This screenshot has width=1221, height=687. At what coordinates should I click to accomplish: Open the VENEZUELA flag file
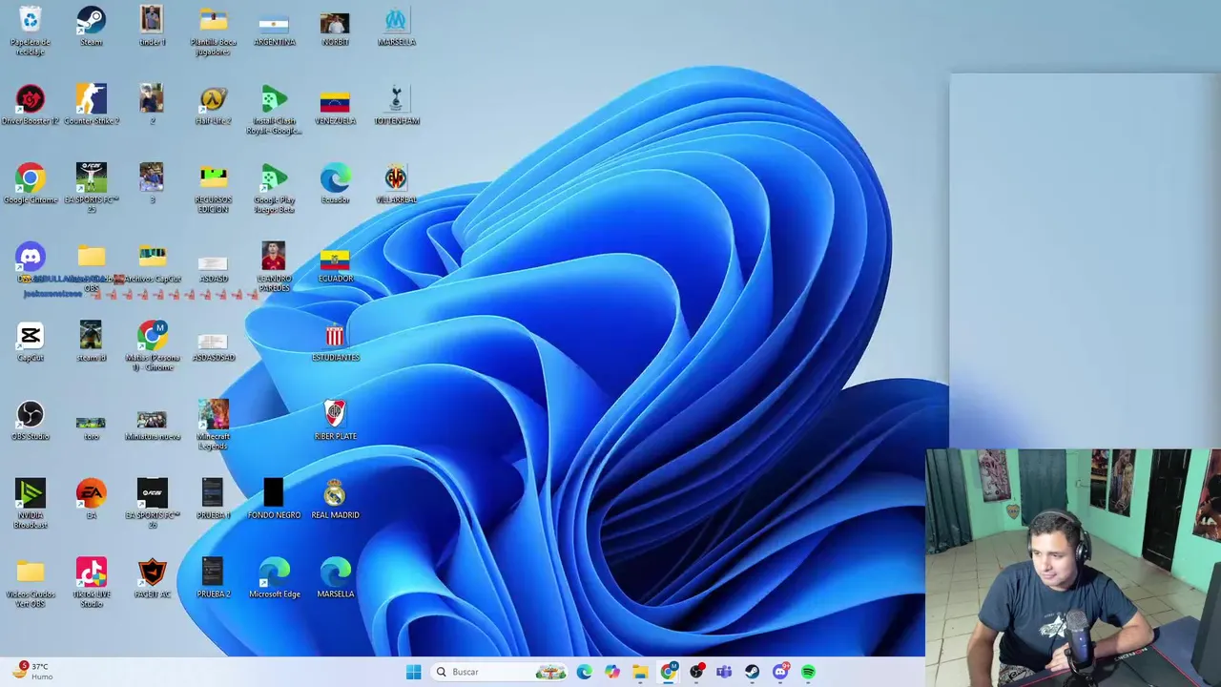335,105
